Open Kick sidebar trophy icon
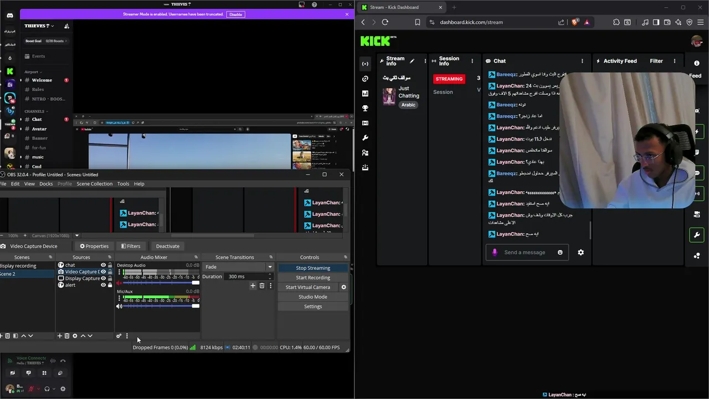Viewport: 709px width, 399px height. [x=365, y=108]
